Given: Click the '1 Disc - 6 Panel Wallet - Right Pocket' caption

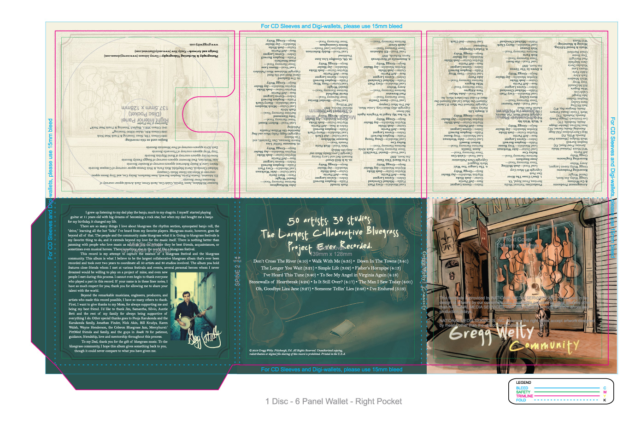Looking at the screenshot, I should [334, 401].
